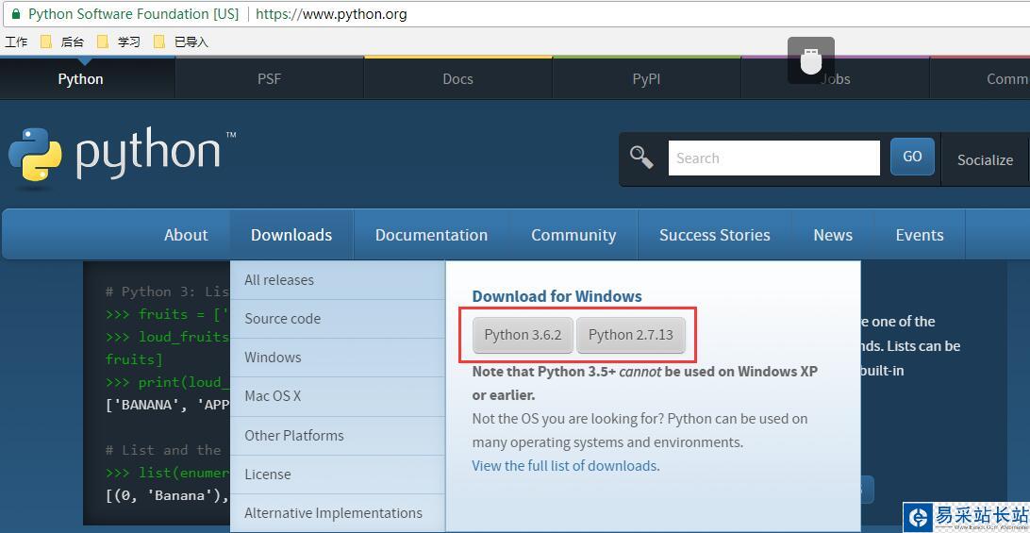Image resolution: width=1030 pixels, height=533 pixels.
Task: Click the Search text field
Action: 773,158
